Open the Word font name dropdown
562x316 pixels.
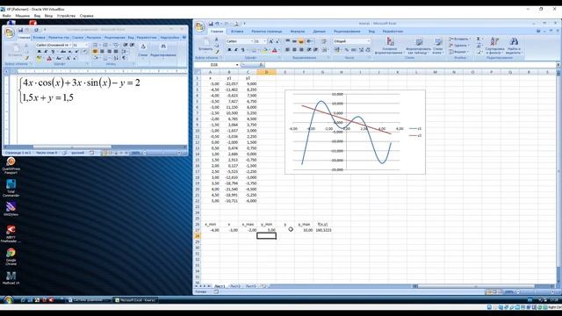(x=70, y=45)
